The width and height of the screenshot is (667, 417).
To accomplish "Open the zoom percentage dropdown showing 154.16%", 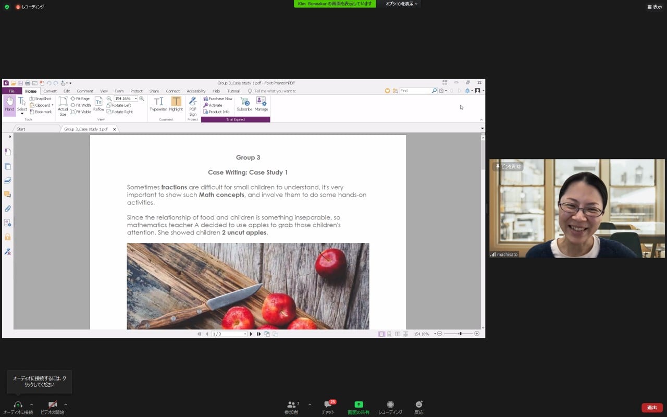I will pos(136,99).
